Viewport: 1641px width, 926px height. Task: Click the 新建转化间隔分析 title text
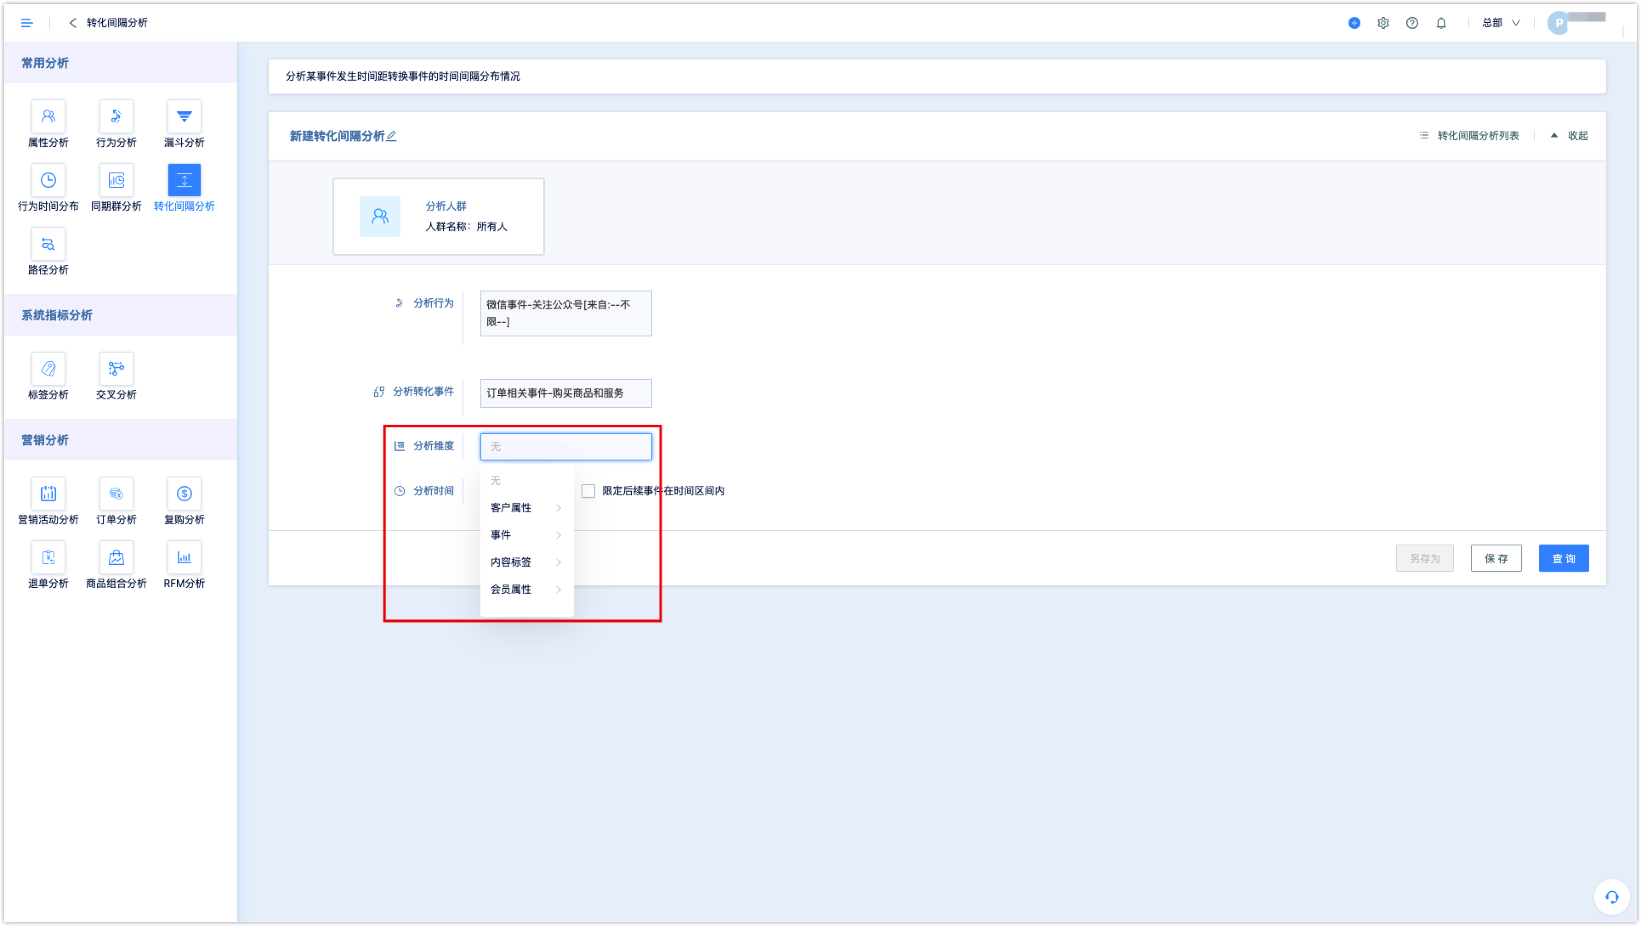[x=337, y=136]
